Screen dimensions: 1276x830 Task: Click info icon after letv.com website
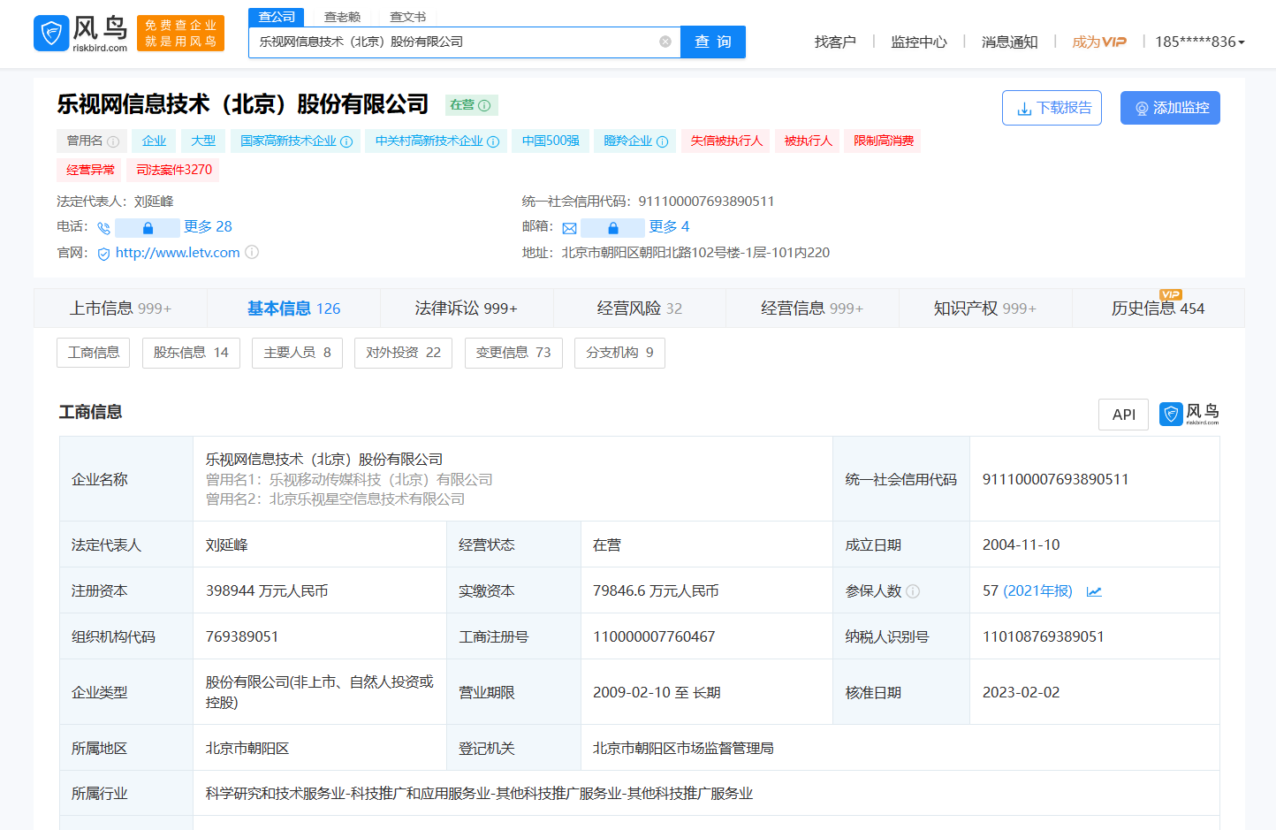(252, 252)
